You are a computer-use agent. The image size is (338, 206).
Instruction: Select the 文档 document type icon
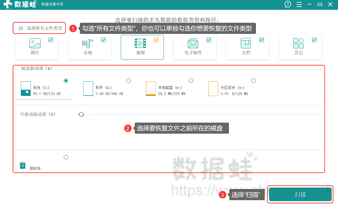(246, 43)
